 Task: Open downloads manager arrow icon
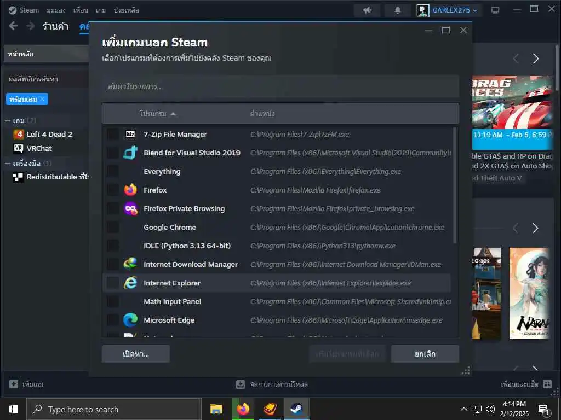(241, 384)
